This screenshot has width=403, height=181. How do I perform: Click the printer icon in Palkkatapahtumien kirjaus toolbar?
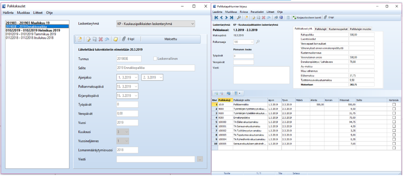coord(276,17)
